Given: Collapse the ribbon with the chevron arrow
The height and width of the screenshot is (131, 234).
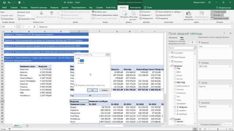Looking at the screenshot, I should pos(232,22).
